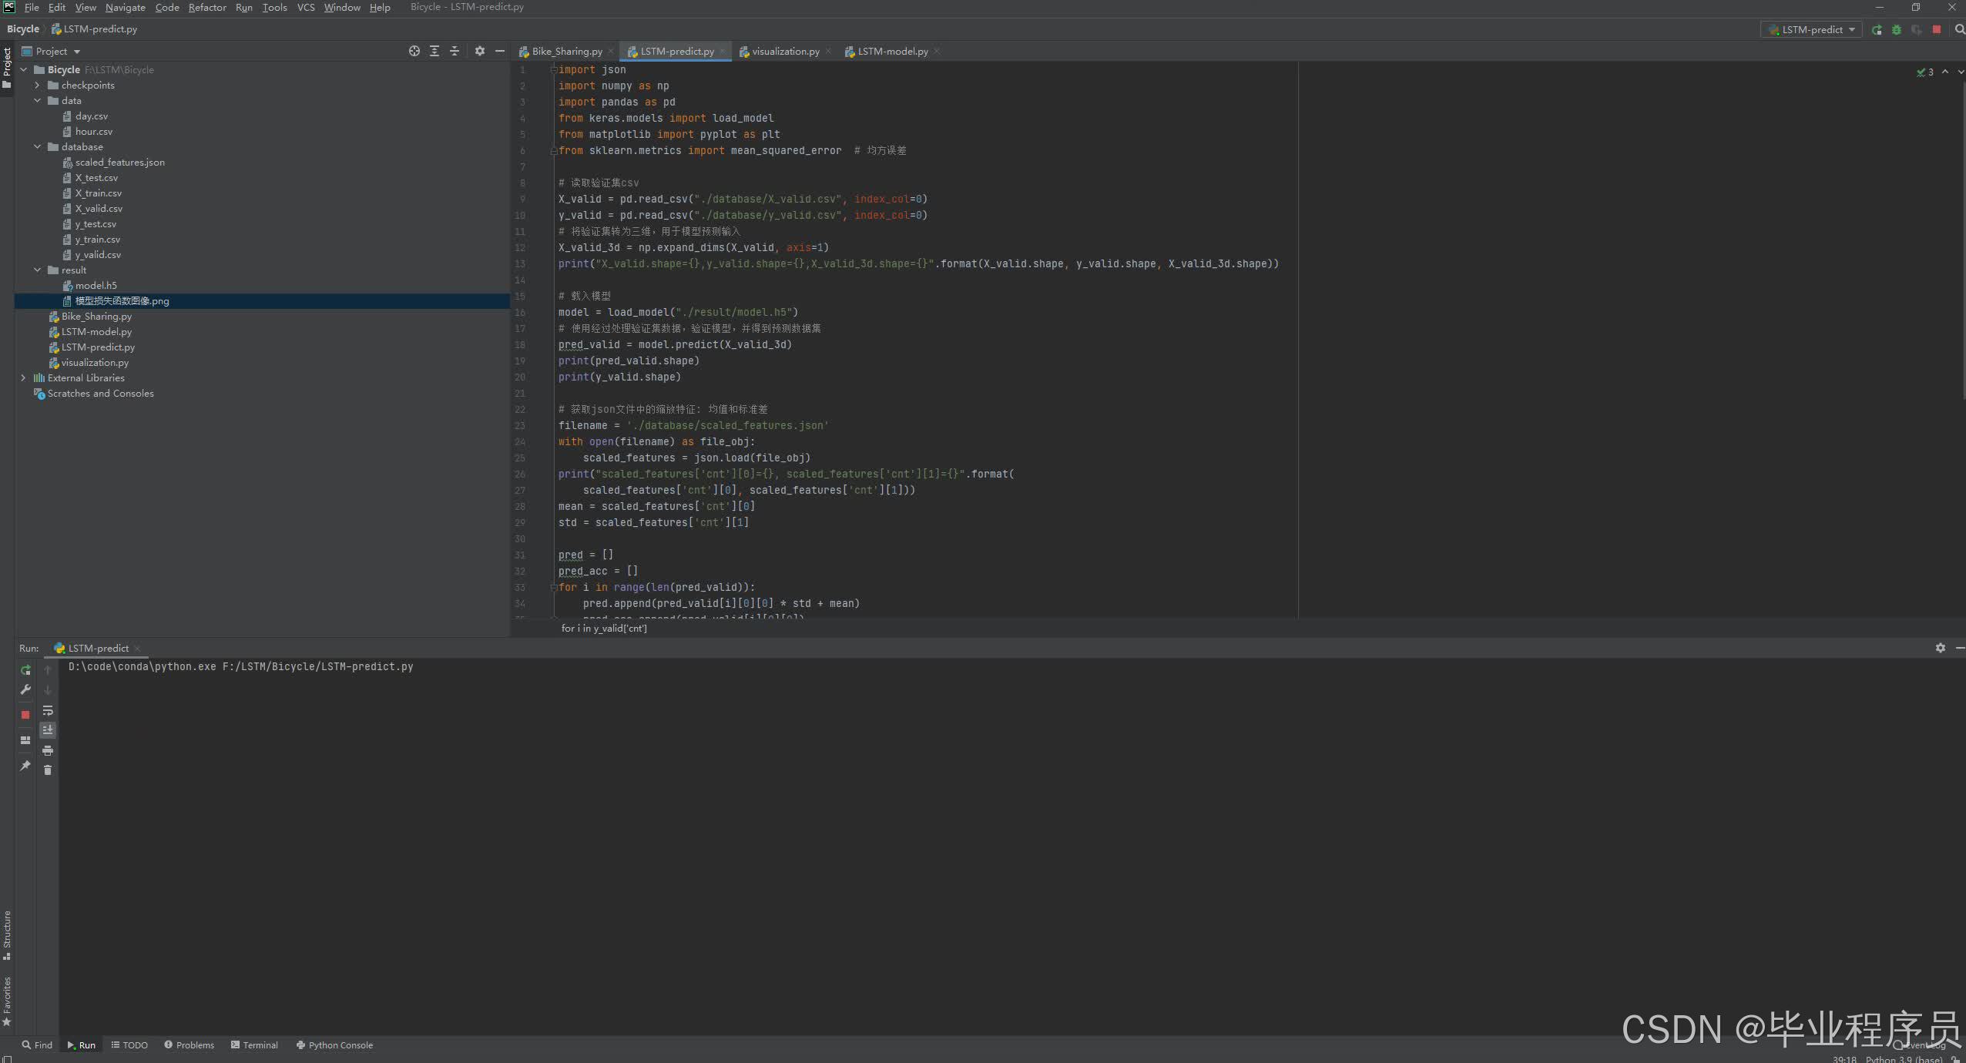Open the Python Console tool window
The height and width of the screenshot is (1063, 1966).
point(334,1045)
